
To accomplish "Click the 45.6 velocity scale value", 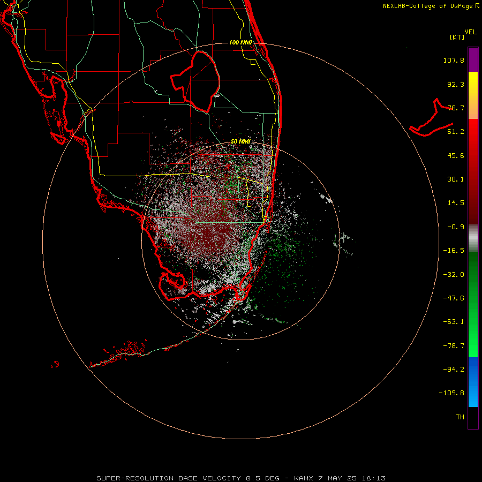I will pos(456,155).
